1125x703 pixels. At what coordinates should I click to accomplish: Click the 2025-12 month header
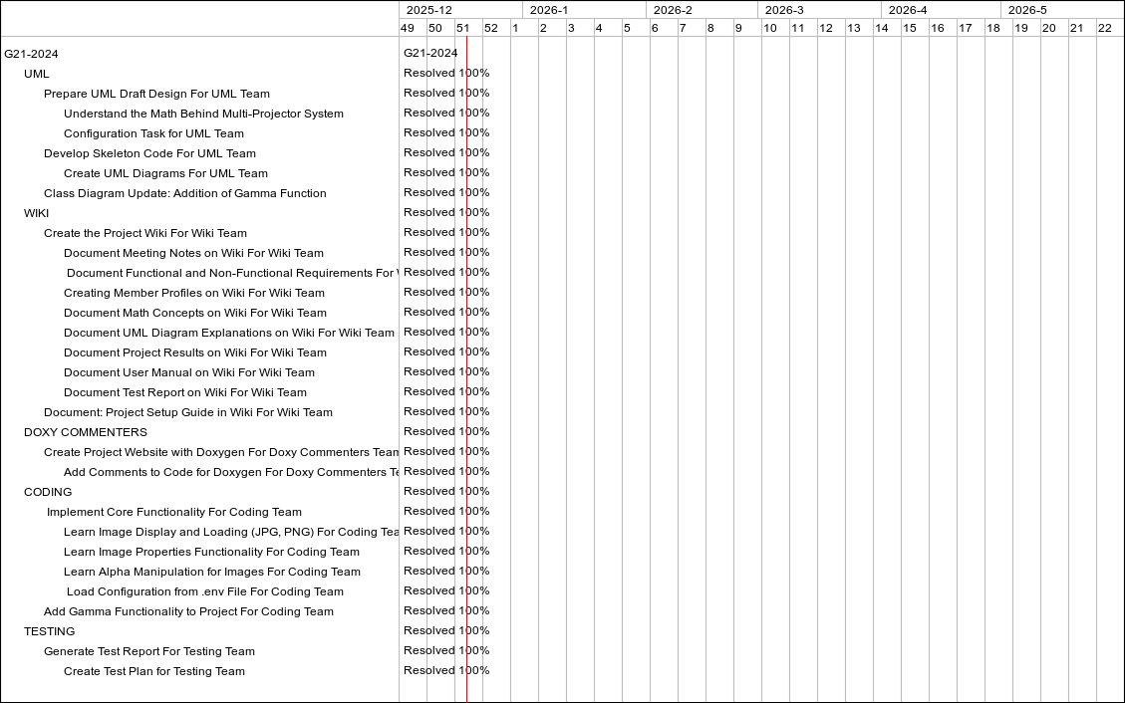coord(428,10)
